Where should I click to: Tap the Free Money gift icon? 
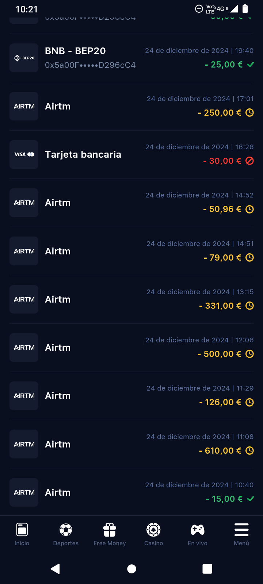pyautogui.click(x=110, y=530)
